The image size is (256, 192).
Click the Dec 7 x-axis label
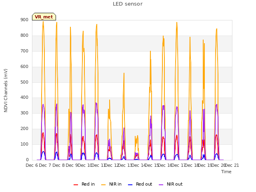pyautogui.click(x=45, y=165)
